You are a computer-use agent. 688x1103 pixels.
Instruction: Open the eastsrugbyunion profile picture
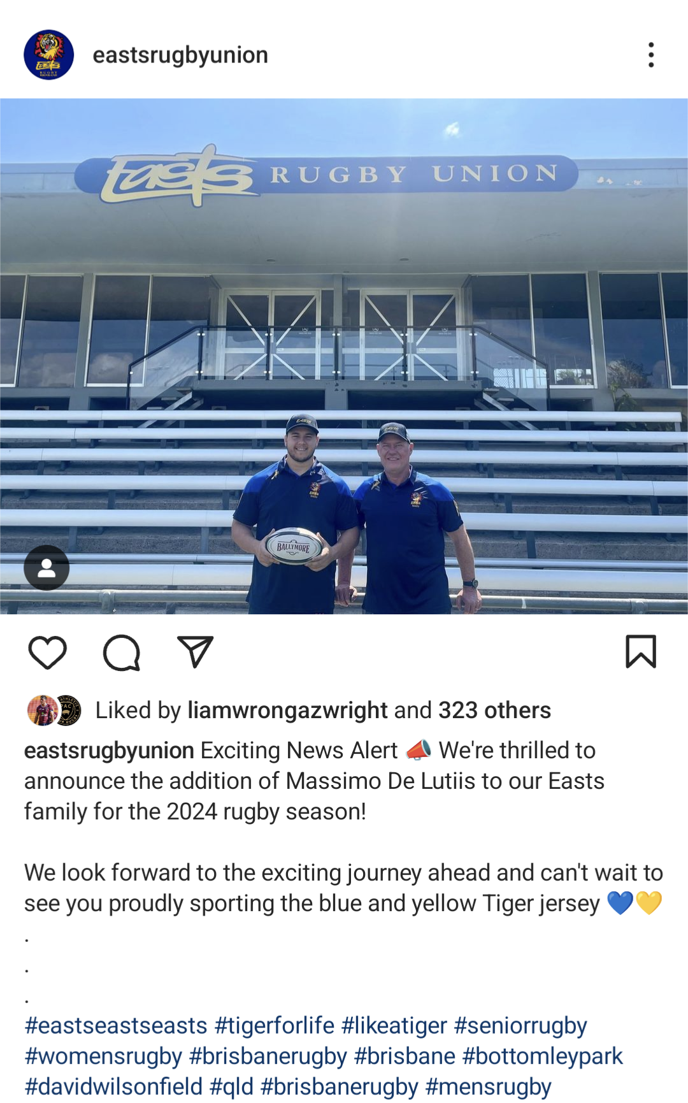[x=49, y=55]
